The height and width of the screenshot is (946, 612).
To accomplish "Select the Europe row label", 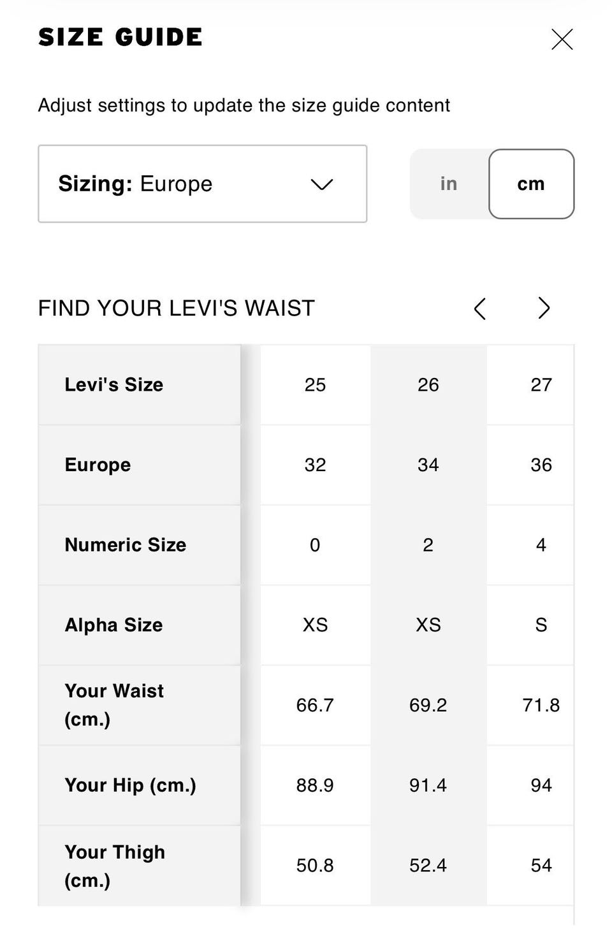I will pos(98,465).
